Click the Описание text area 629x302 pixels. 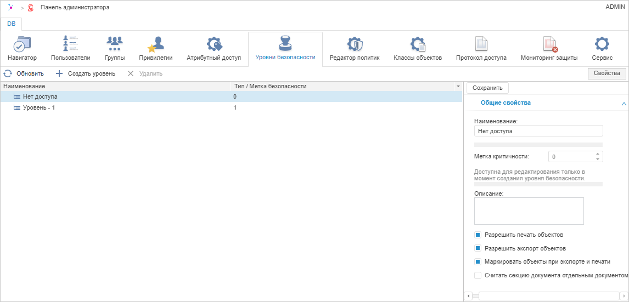[529, 210]
